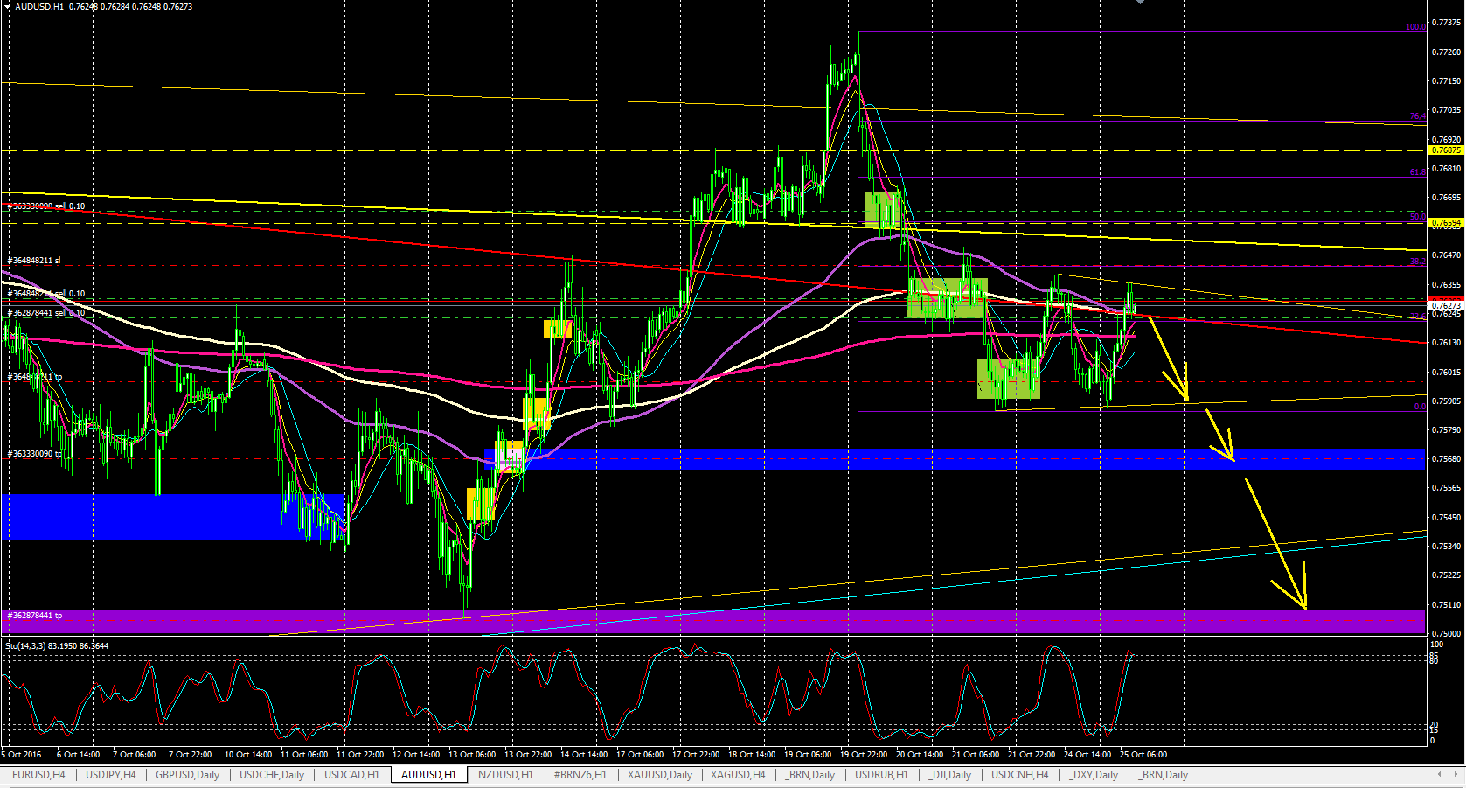Click the 5 Oct 2016 time label
Screen dimensions: 1466x788
pos(21,755)
